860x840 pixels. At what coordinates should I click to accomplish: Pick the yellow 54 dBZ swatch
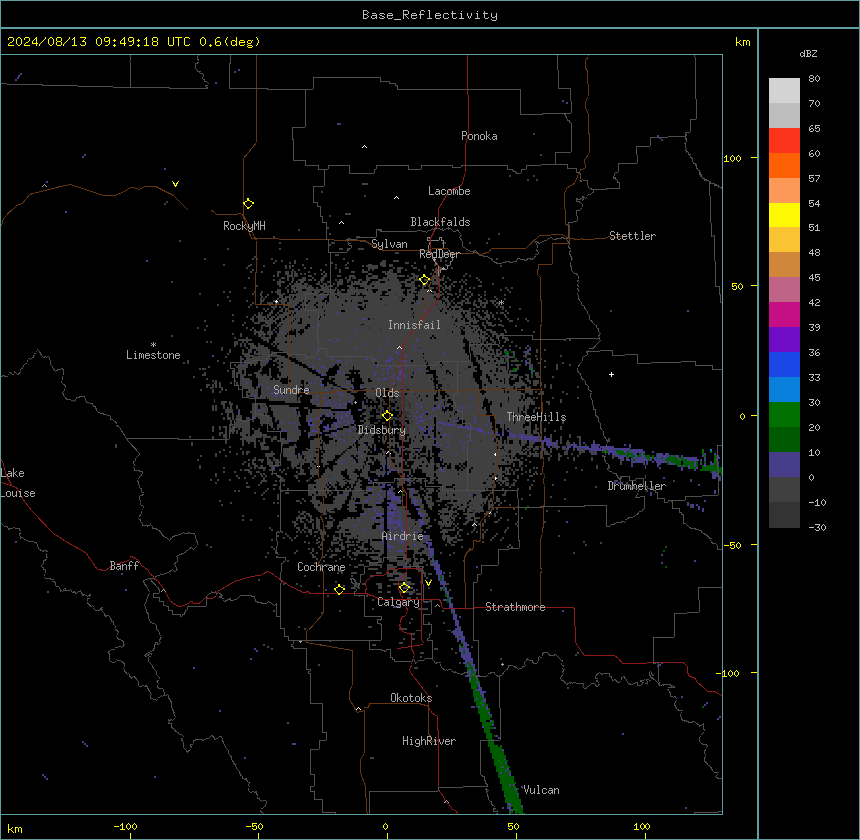pos(784,214)
